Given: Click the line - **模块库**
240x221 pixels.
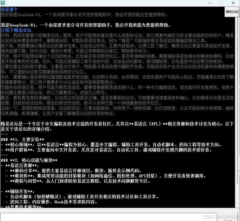Looking at the screenshot, I should point(106,176).
